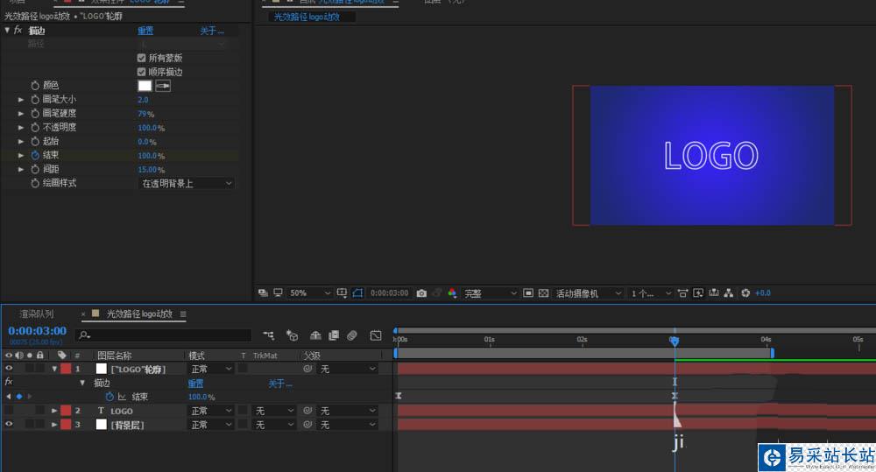Enable fast previews button
This screenshot has width=876, height=472.
[698, 292]
